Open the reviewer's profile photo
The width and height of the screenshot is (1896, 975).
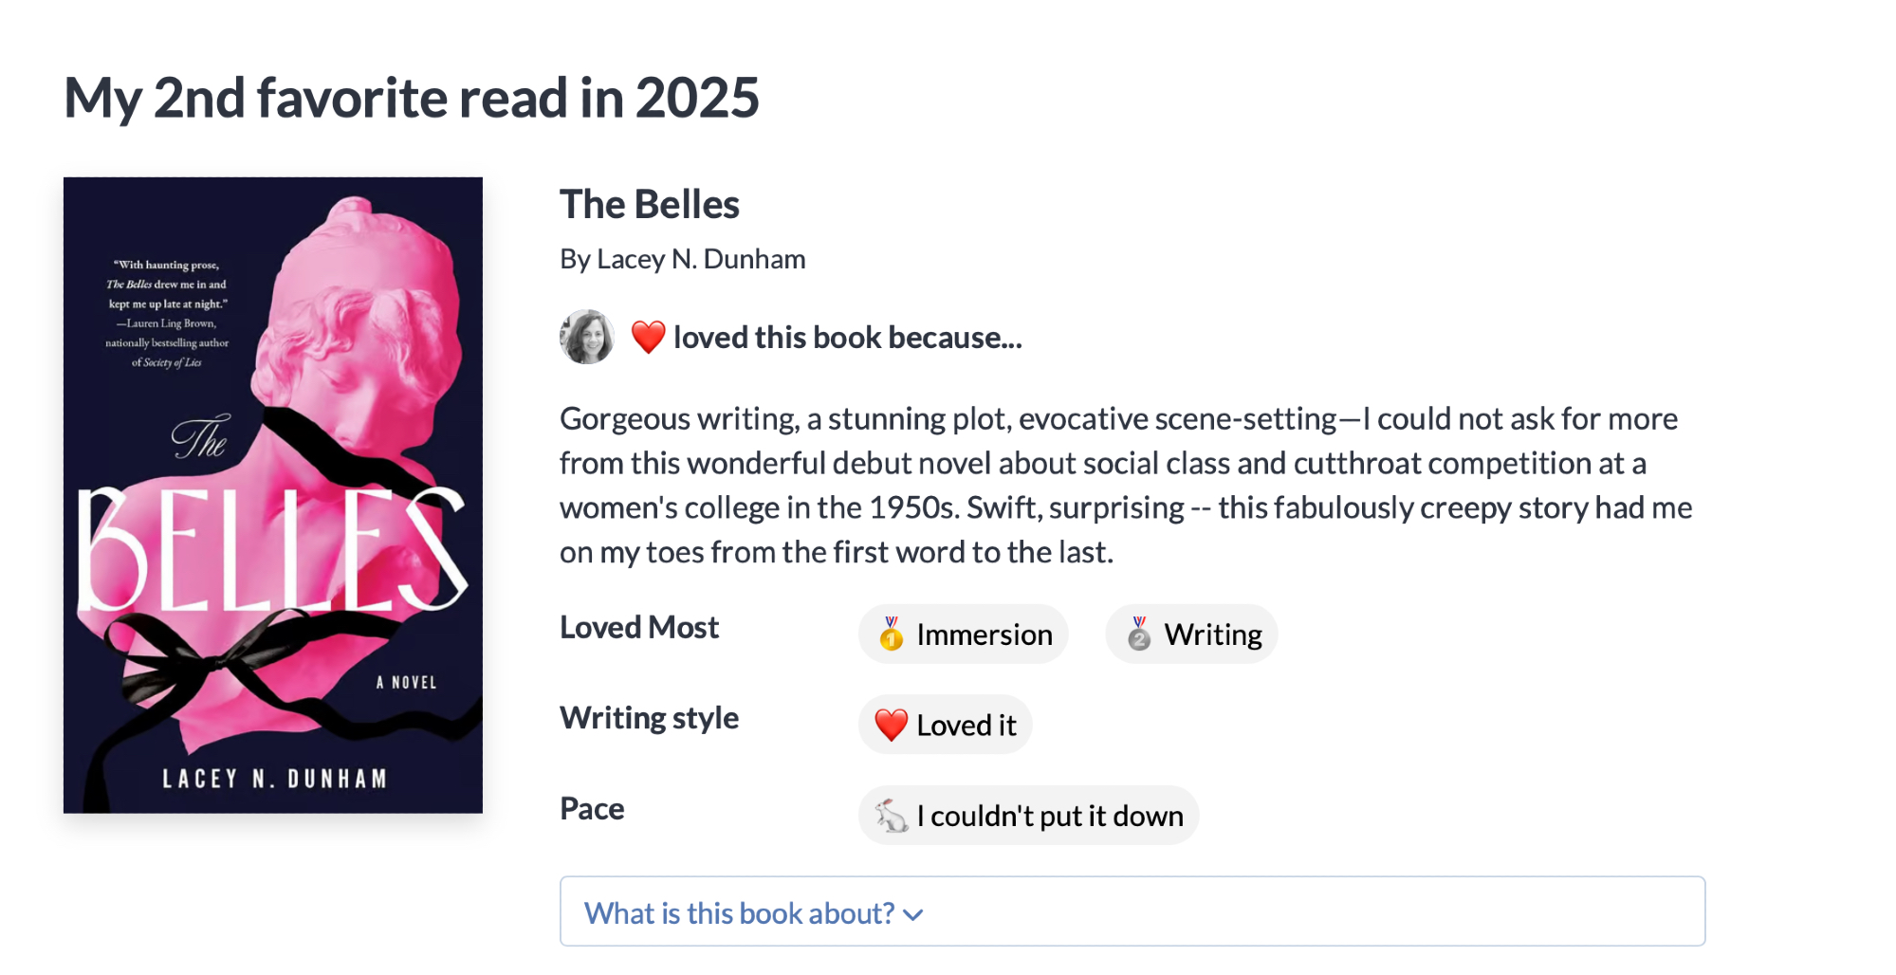pyautogui.click(x=586, y=337)
